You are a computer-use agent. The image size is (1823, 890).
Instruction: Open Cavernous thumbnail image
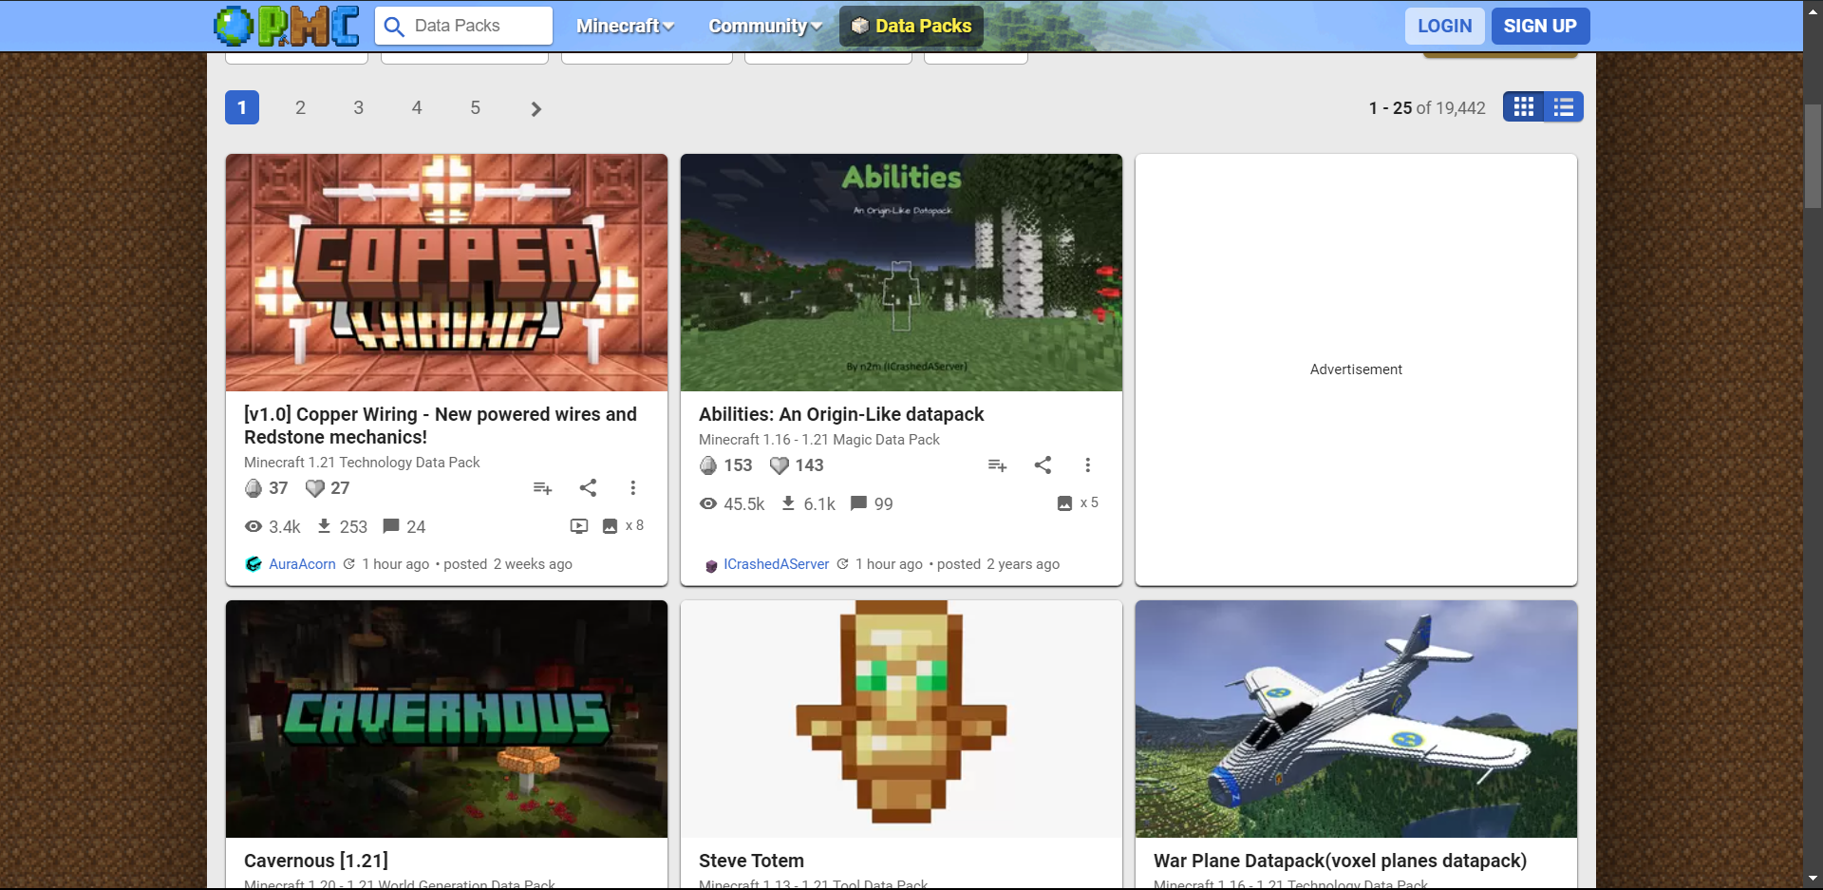pos(446,719)
